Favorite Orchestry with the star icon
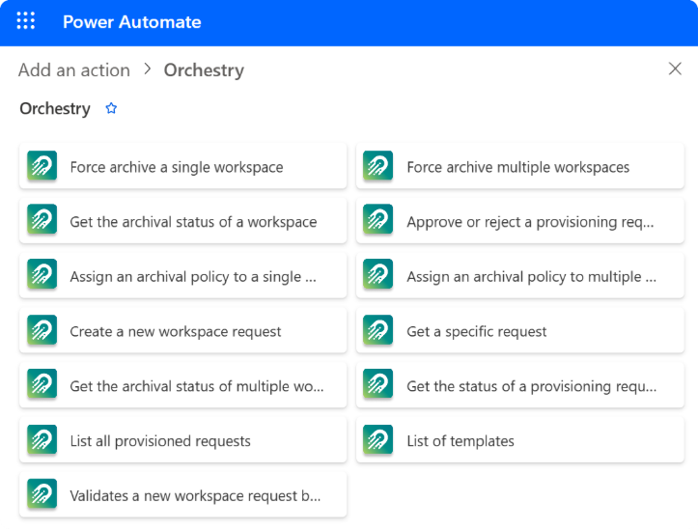 pyautogui.click(x=111, y=108)
